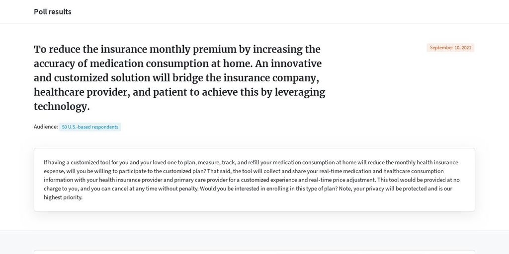Click the word "technology." in the heading
509x254 pixels.
pos(62,107)
